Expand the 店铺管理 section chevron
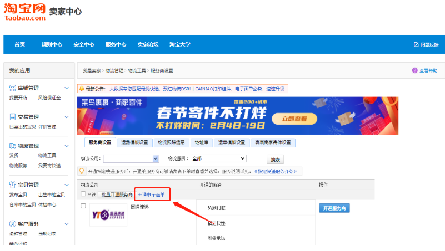 tap(67, 88)
